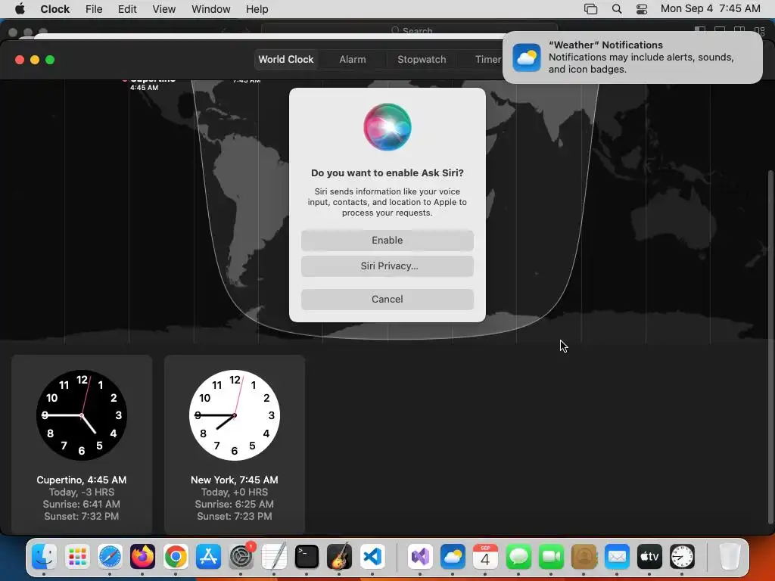This screenshot has height=581, width=775.
Task: Select the New York clock card
Action: [235, 443]
